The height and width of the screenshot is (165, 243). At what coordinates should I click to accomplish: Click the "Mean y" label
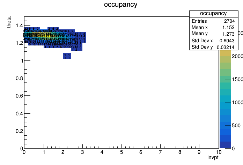coord(200,34)
